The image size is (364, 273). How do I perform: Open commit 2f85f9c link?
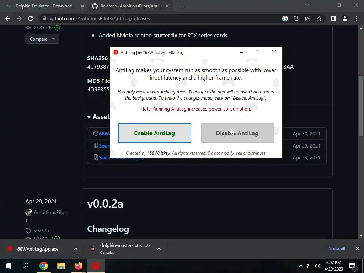[43, 28]
